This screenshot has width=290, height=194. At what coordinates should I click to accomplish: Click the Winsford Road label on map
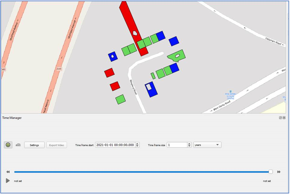click(133, 87)
